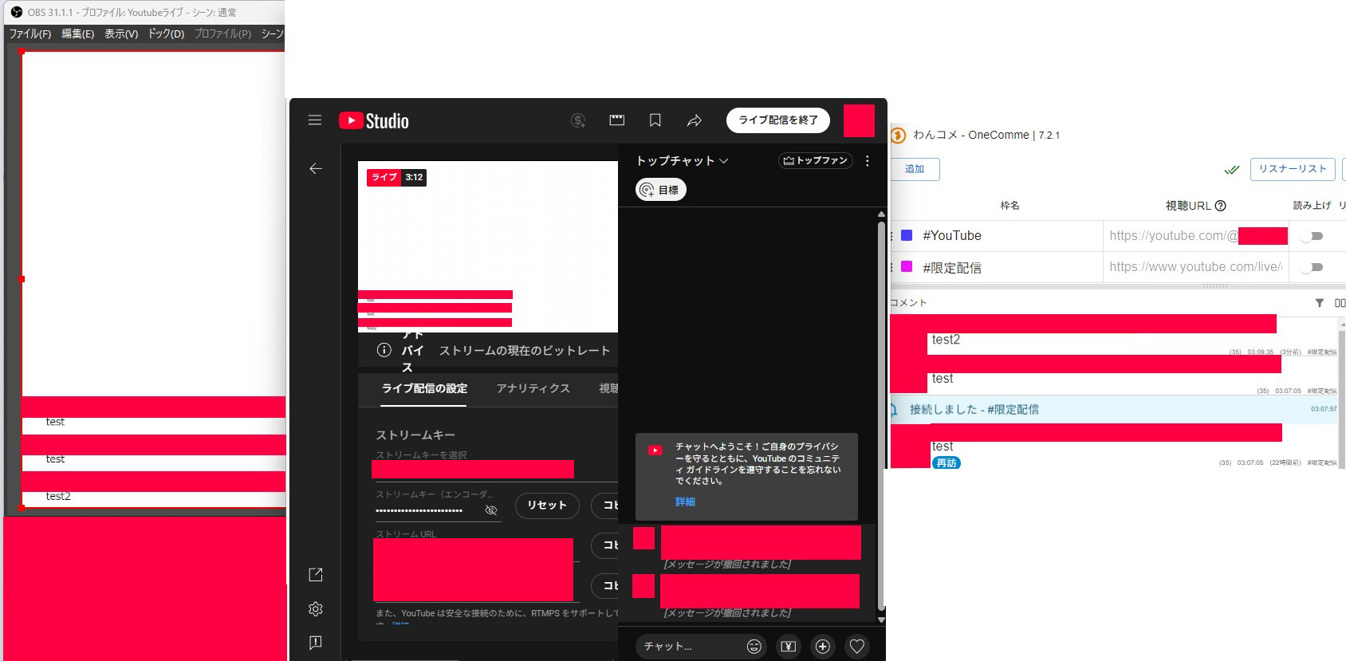Click the リセット stream key button
This screenshot has width=1346, height=661.
tap(547, 506)
